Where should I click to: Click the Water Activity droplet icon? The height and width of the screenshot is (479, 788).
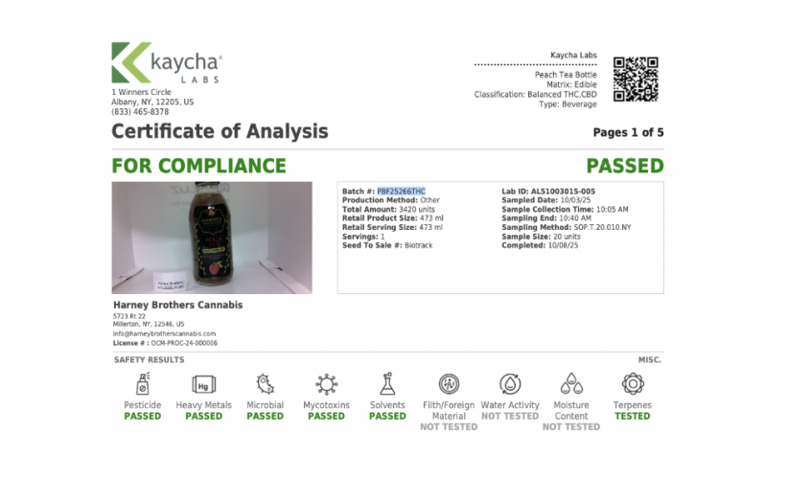click(x=510, y=385)
